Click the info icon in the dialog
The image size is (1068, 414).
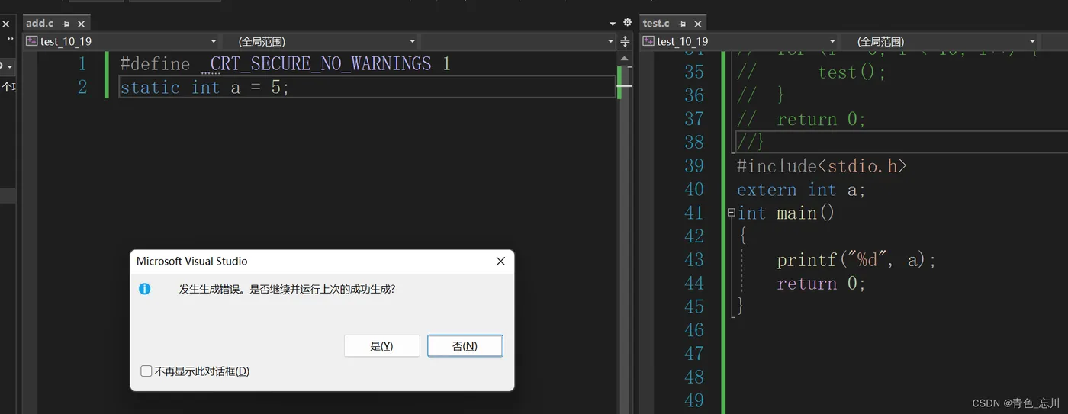pos(144,289)
